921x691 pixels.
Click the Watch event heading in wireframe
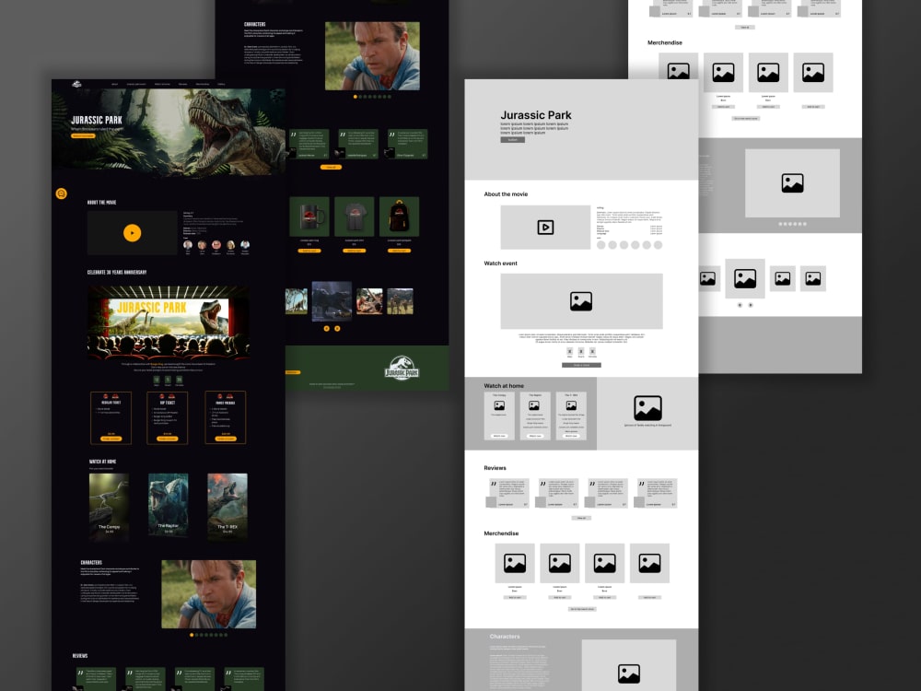pos(500,264)
